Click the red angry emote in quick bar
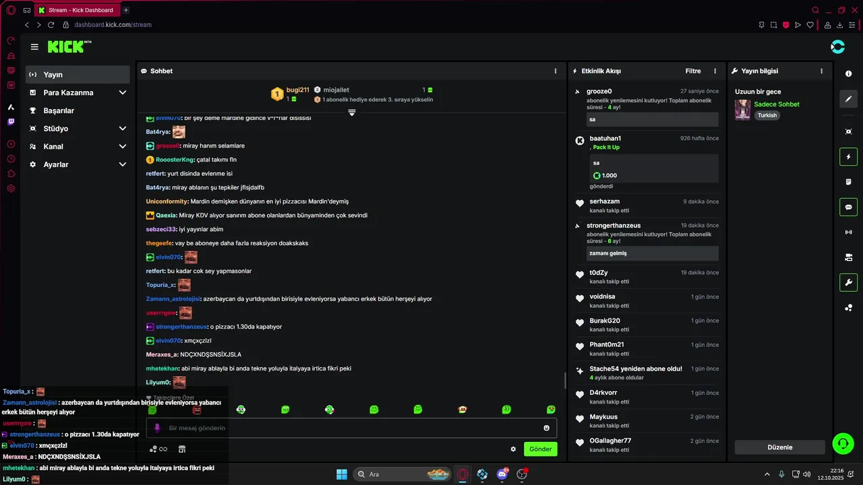The width and height of the screenshot is (863, 485). coord(197,410)
